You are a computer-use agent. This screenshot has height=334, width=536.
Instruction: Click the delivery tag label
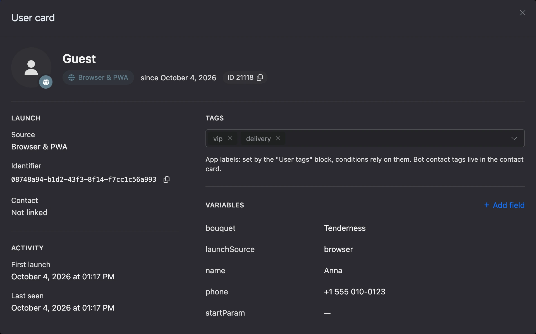coord(259,139)
